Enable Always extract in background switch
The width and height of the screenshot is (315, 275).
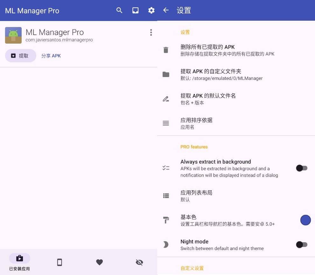pyautogui.click(x=301, y=168)
